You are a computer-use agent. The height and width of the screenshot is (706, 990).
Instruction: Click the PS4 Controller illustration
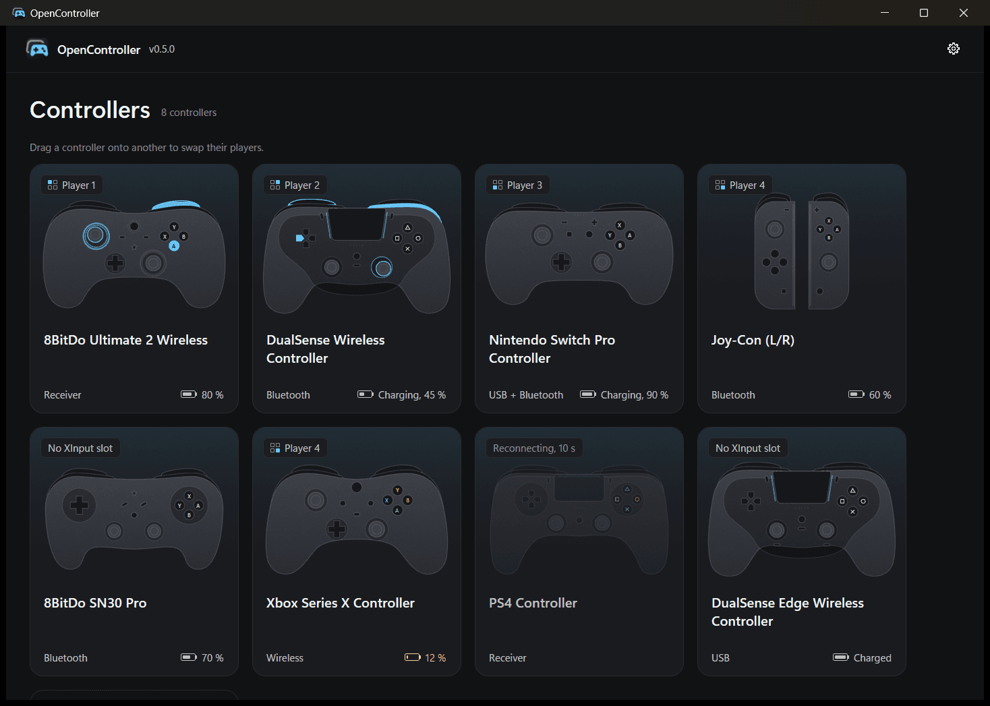579,521
